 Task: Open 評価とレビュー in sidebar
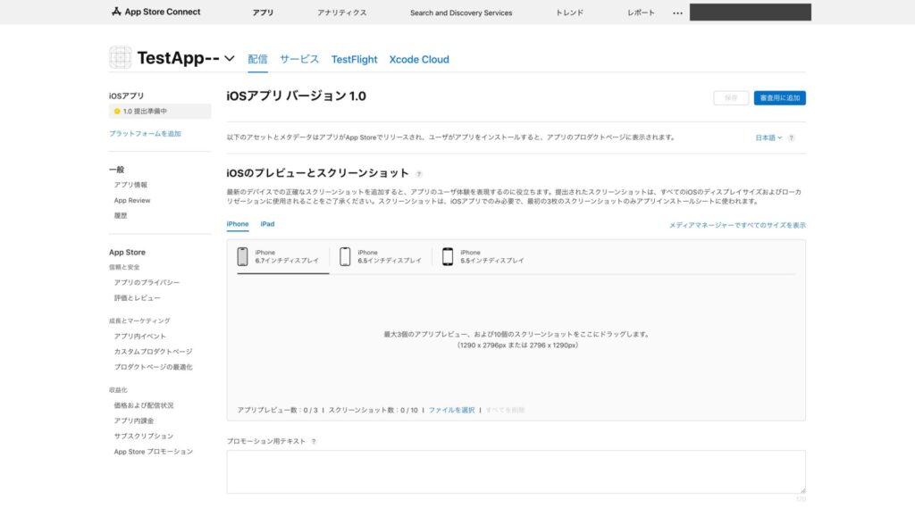[137, 298]
